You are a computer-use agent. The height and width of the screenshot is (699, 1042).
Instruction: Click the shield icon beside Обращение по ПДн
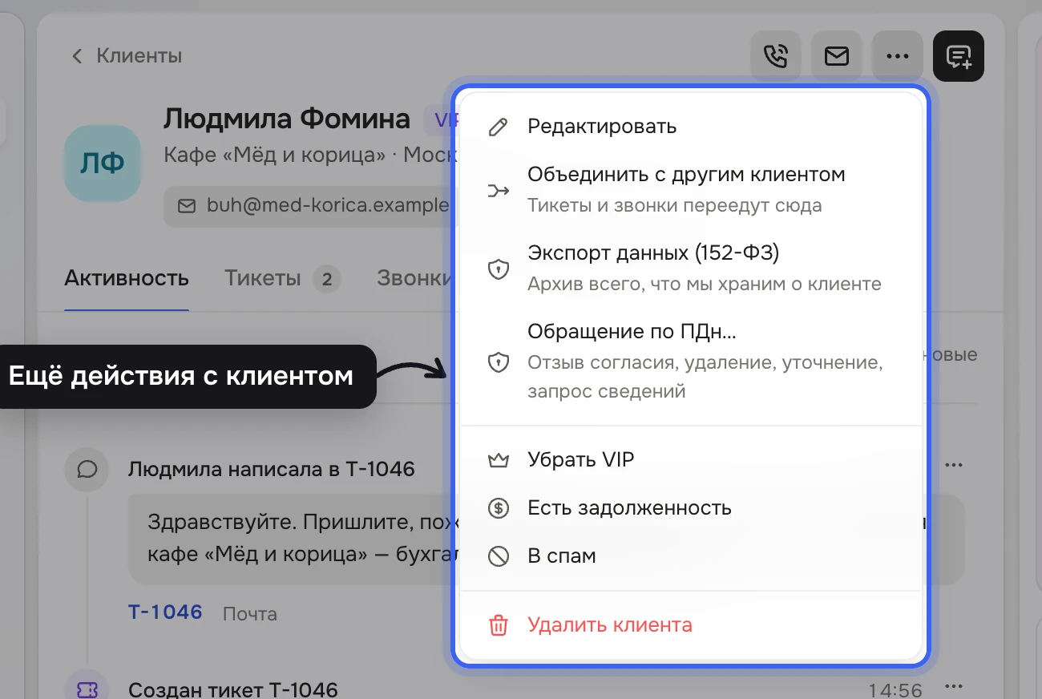pos(499,362)
